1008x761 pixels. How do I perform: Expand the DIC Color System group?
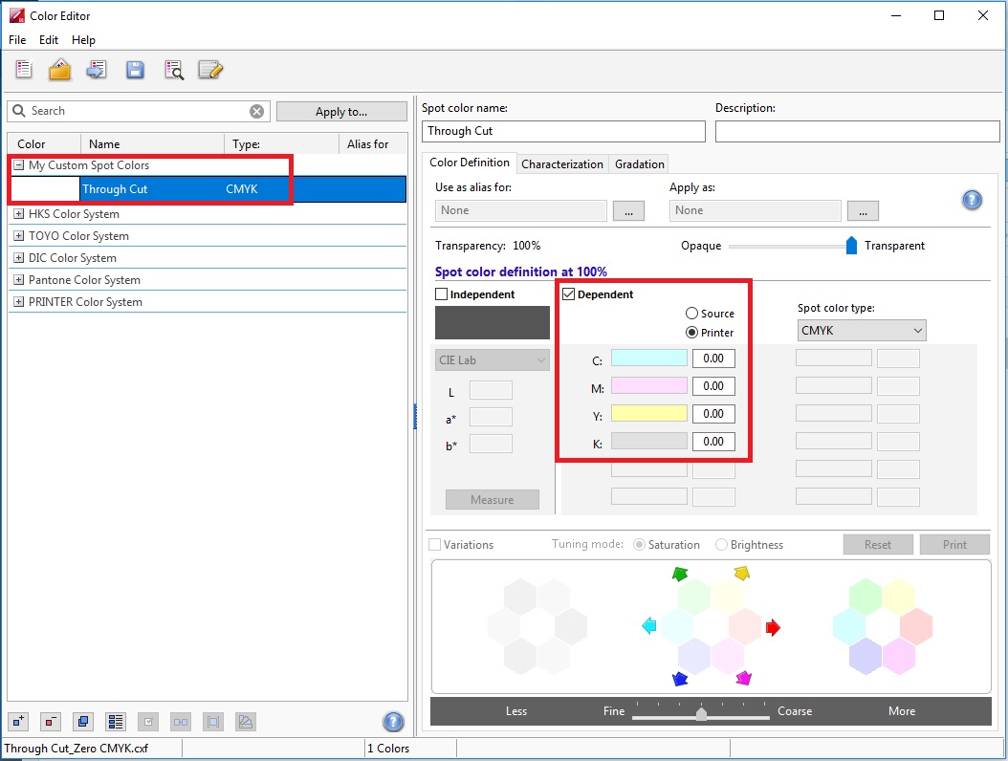tap(18, 258)
